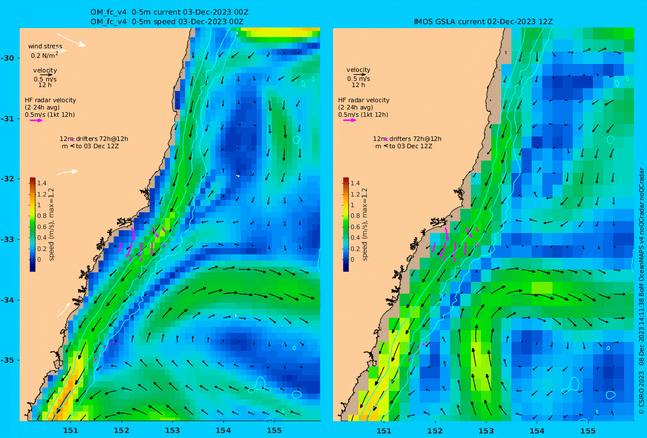Click the title 'IMOS GSLA current 02-Dec-2023 12Z'

pyautogui.click(x=483, y=22)
